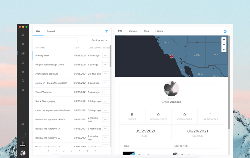Zoom out on the map

(224, 45)
